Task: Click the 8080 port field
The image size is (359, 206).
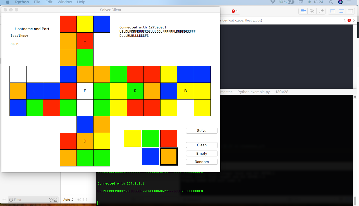Action: [x=15, y=44]
